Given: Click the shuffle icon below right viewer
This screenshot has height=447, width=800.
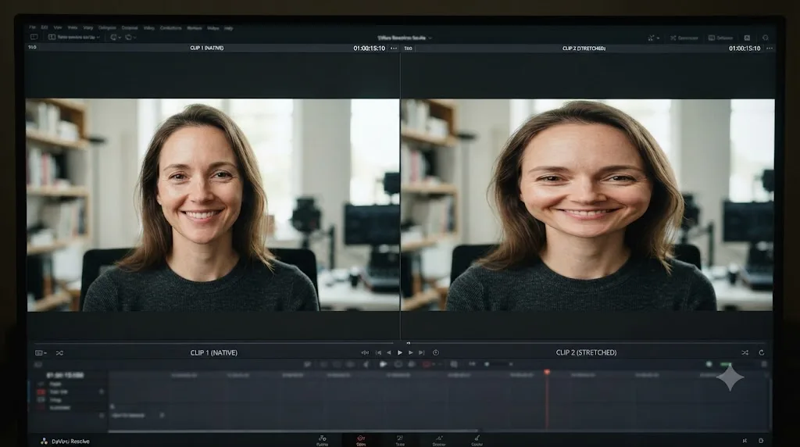Looking at the screenshot, I should coord(745,352).
